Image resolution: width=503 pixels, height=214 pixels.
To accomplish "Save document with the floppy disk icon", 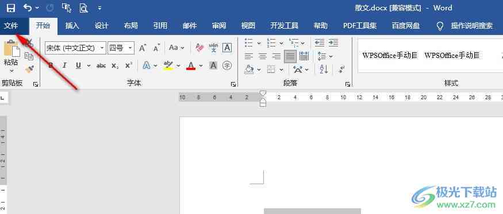I will [10, 7].
